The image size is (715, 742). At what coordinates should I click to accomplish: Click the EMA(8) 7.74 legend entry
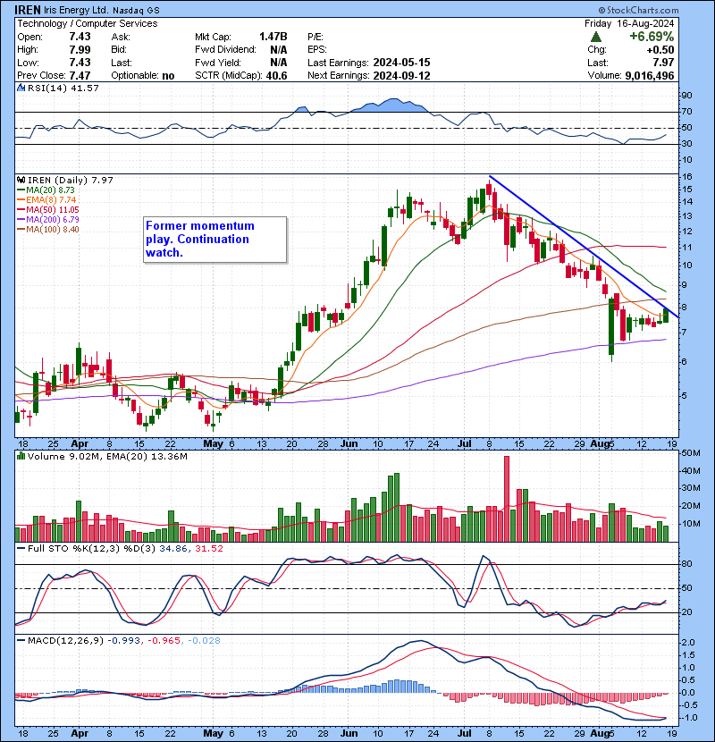46,199
